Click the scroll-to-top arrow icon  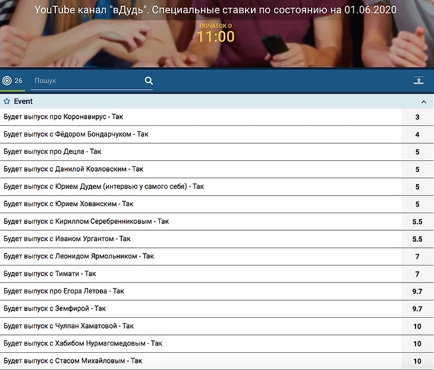point(419,81)
